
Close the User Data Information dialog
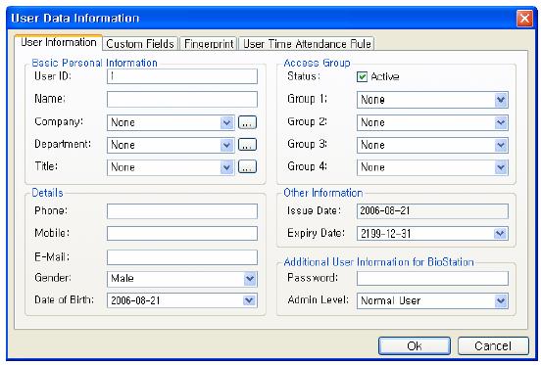pos(524,18)
